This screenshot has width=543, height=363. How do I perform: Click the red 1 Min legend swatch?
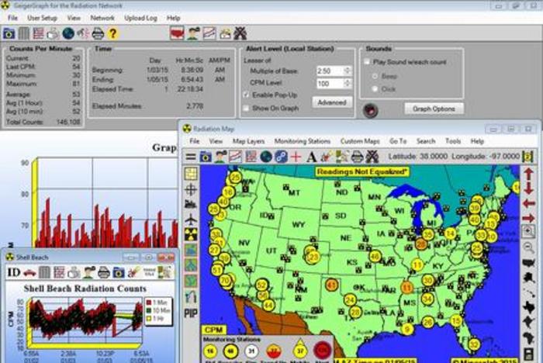(149, 302)
